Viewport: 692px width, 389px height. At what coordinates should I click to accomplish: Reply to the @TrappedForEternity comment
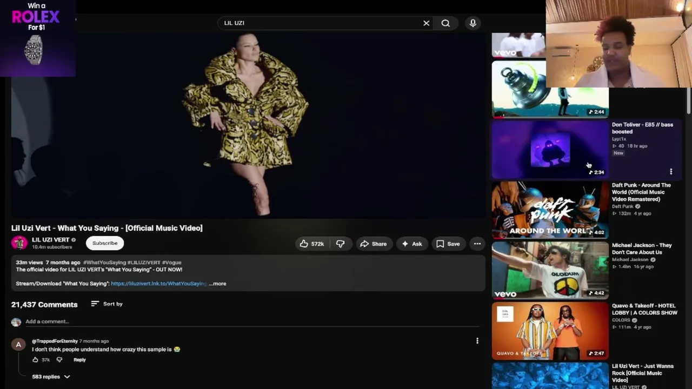coord(79,360)
